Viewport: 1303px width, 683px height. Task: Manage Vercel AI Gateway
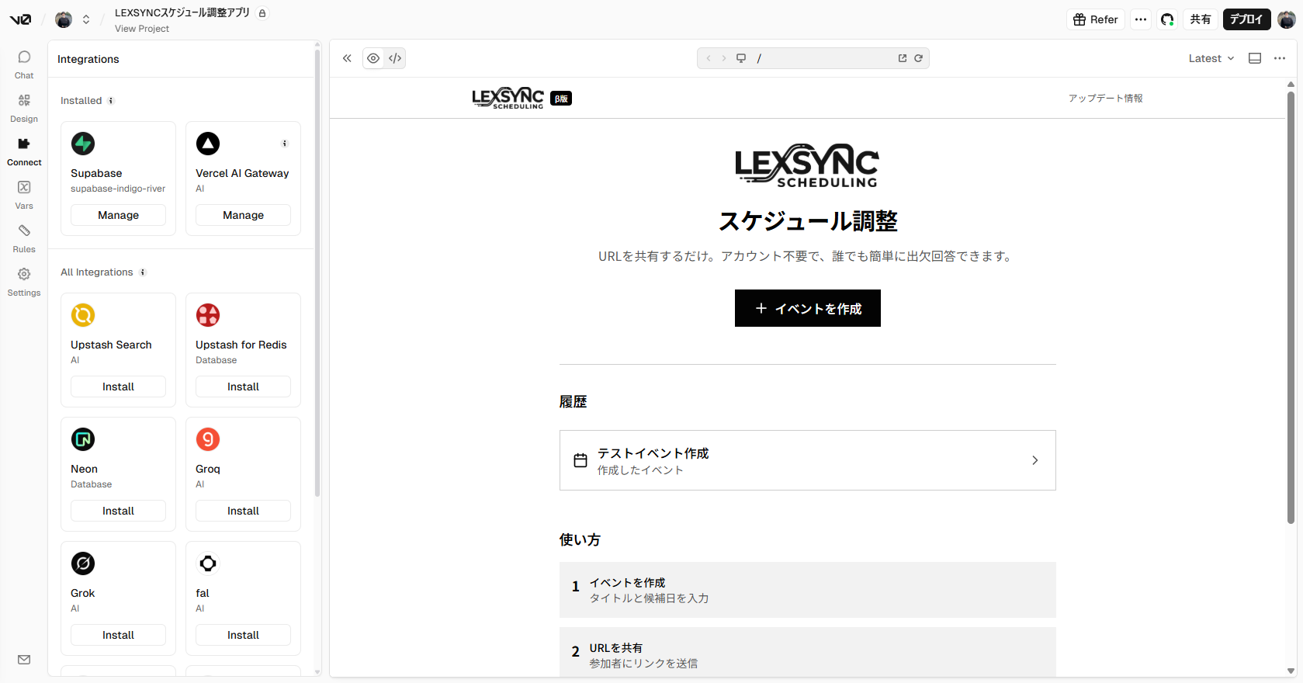tap(243, 215)
